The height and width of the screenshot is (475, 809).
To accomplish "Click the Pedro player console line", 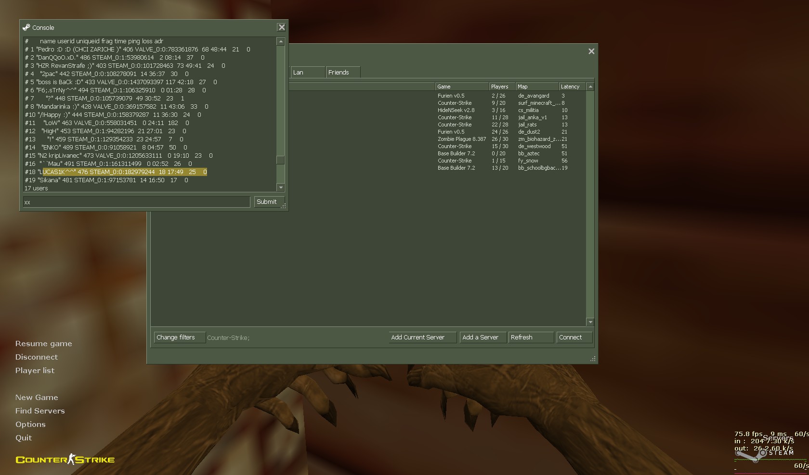I will [x=138, y=50].
